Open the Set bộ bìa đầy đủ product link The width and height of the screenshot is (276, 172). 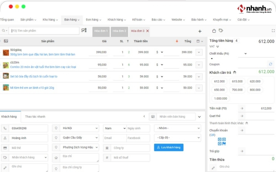point(34,76)
